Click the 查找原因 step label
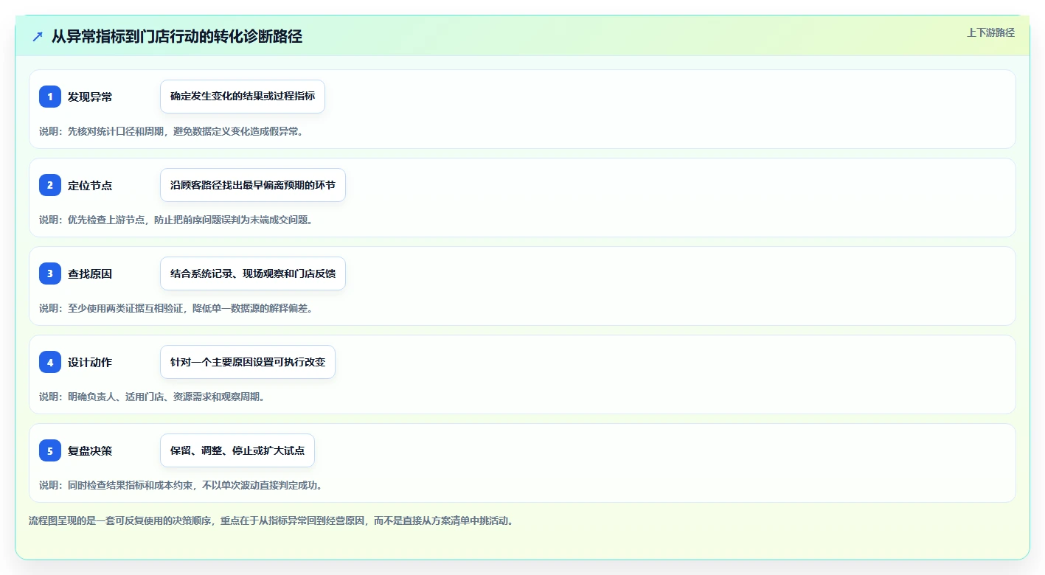 (90, 273)
